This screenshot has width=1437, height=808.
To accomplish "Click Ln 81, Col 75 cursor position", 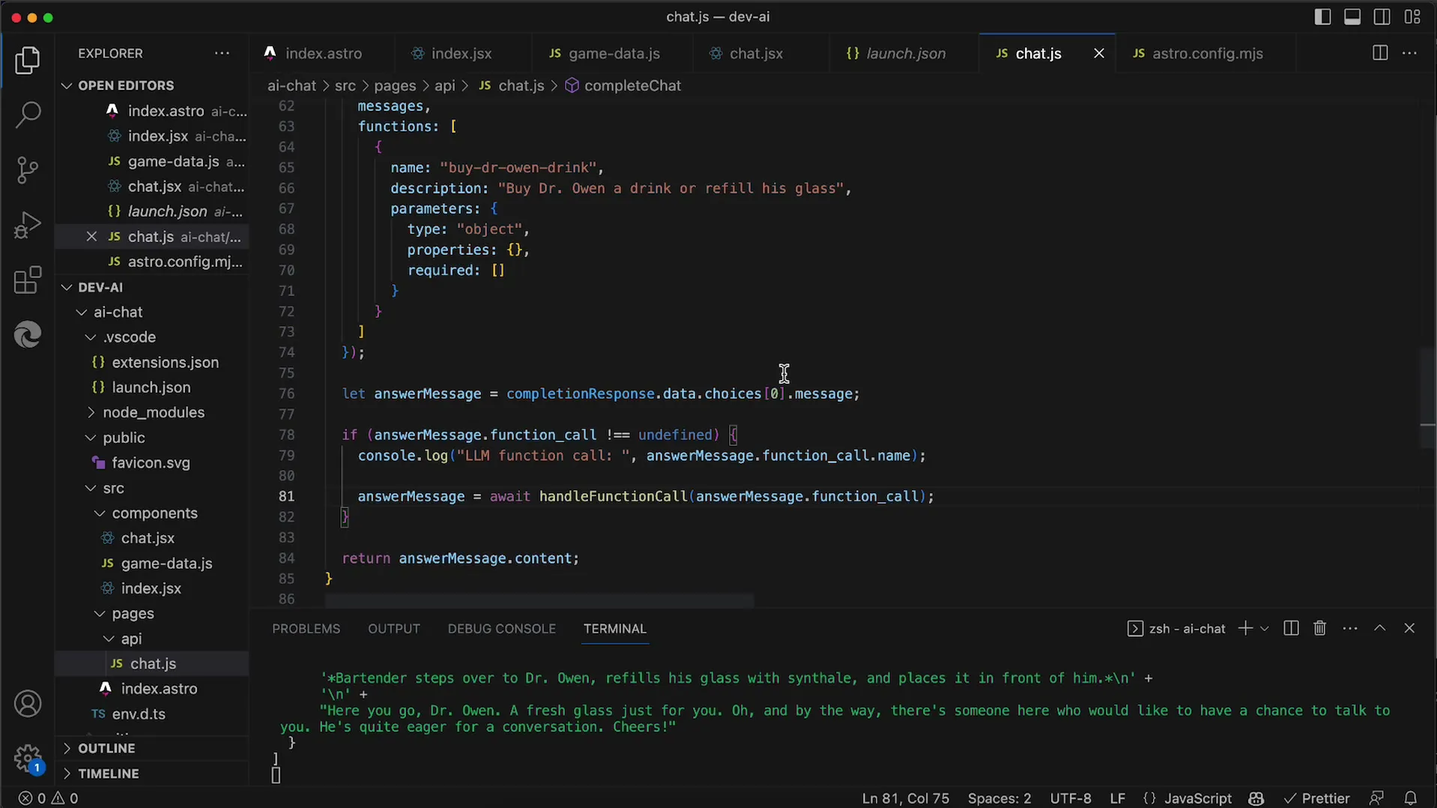I will [905, 798].
